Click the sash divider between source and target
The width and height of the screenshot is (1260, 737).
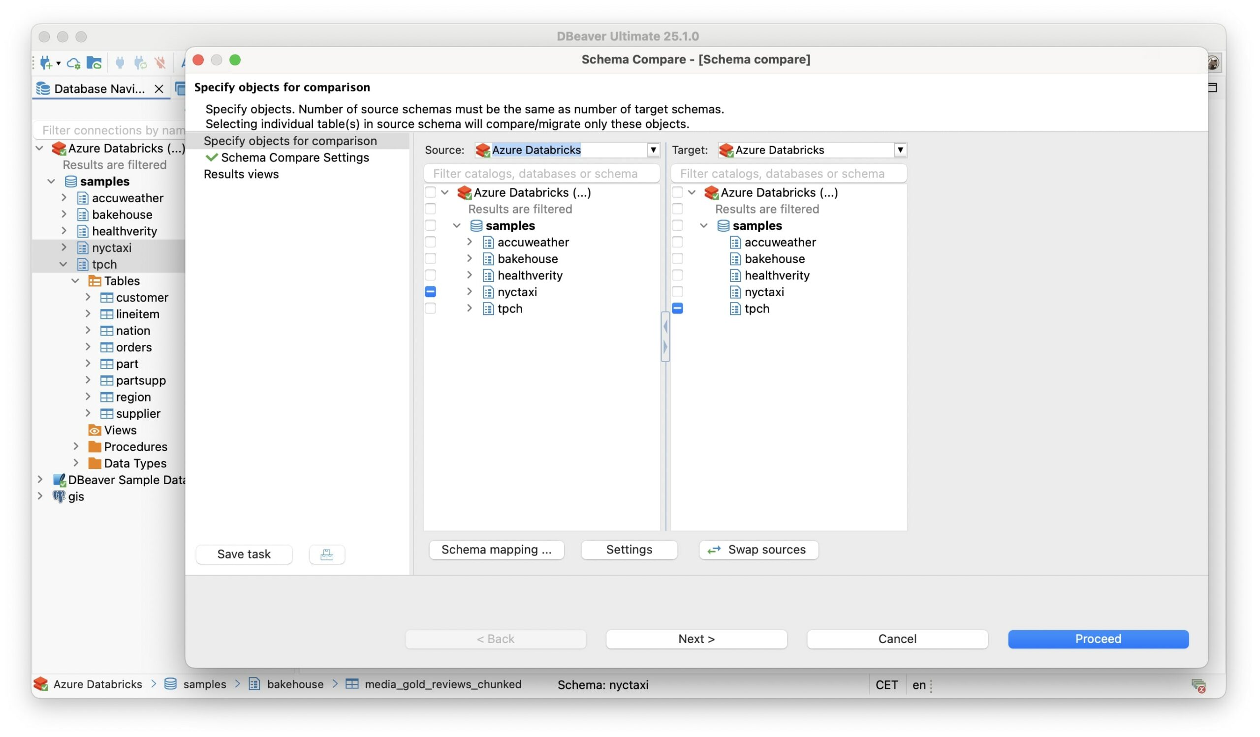[665, 336]
